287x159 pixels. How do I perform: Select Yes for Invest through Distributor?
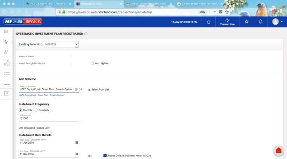[x=92, y=63]
